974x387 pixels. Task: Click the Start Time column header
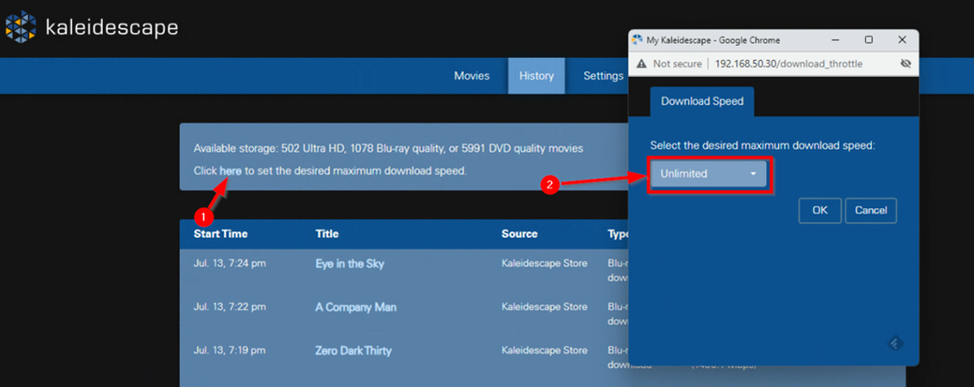221,233
